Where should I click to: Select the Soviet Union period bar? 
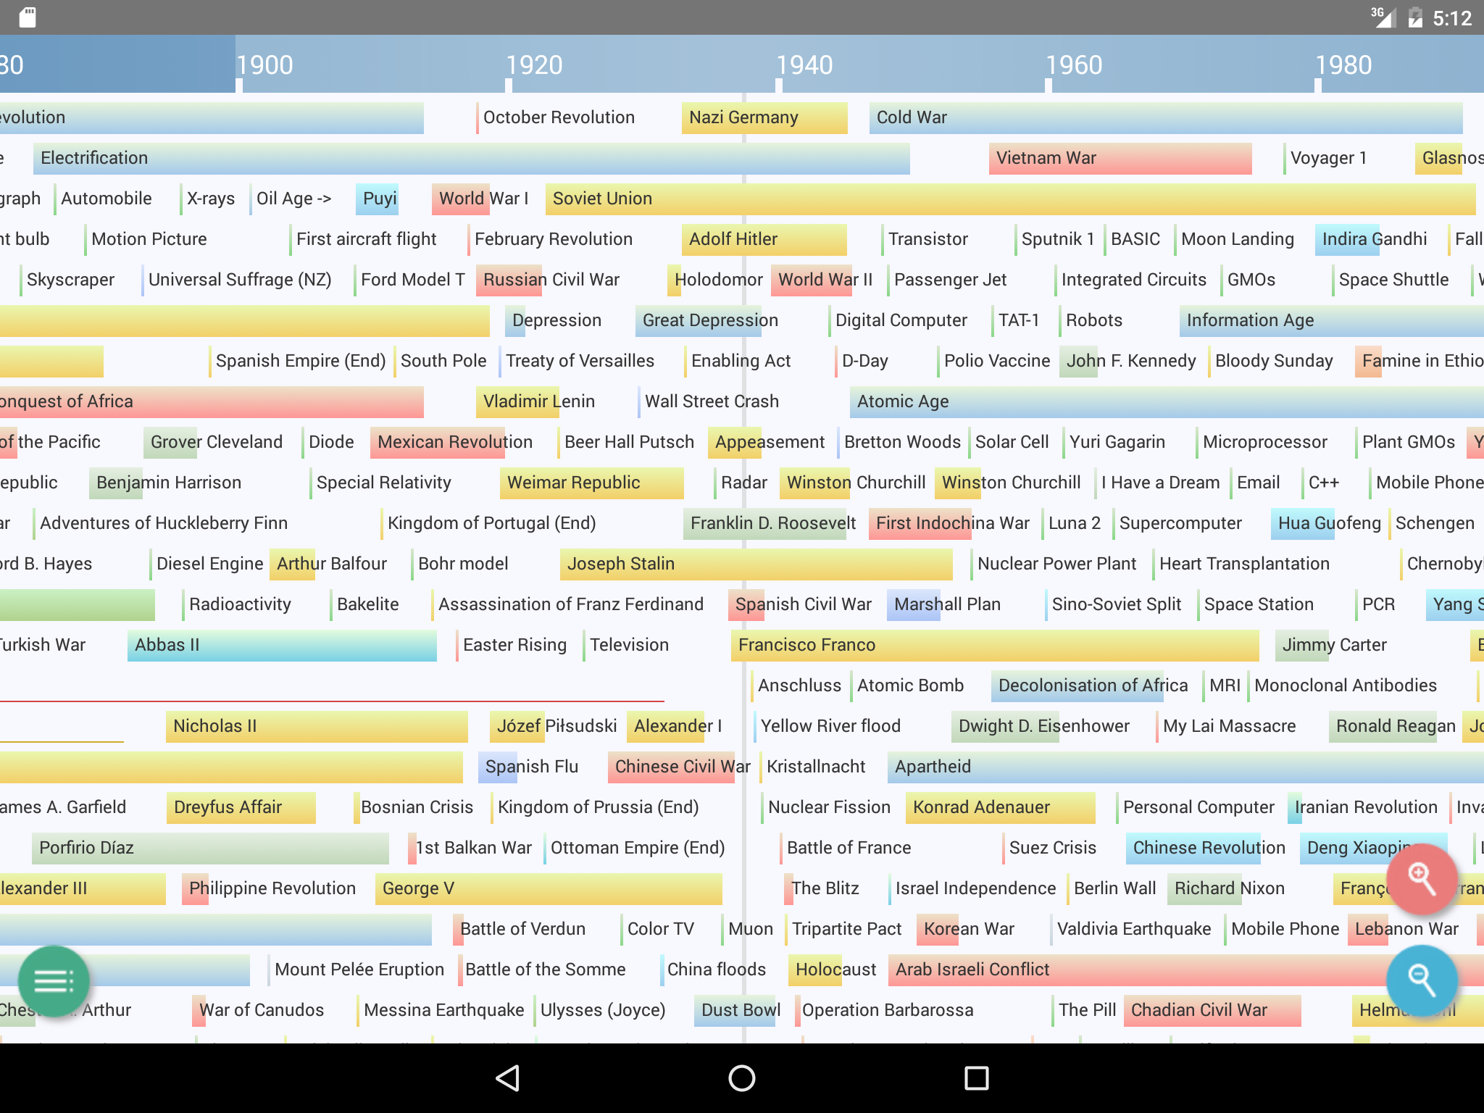click(1011, 199)
